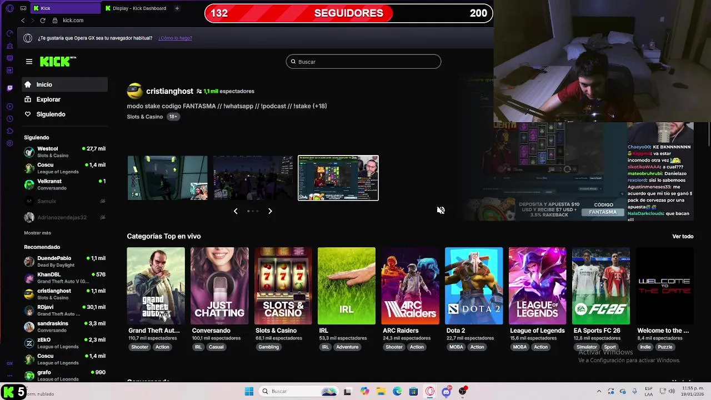Open DuendePablo recommended channel
The height and width of the screenshot is (400, 711).
64,261
